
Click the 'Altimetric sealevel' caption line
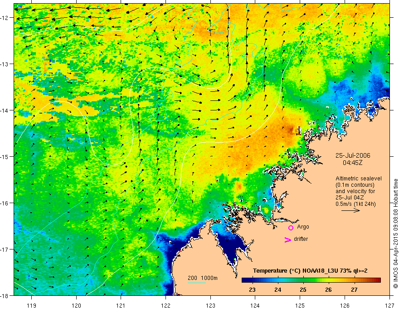coord(359,179)
